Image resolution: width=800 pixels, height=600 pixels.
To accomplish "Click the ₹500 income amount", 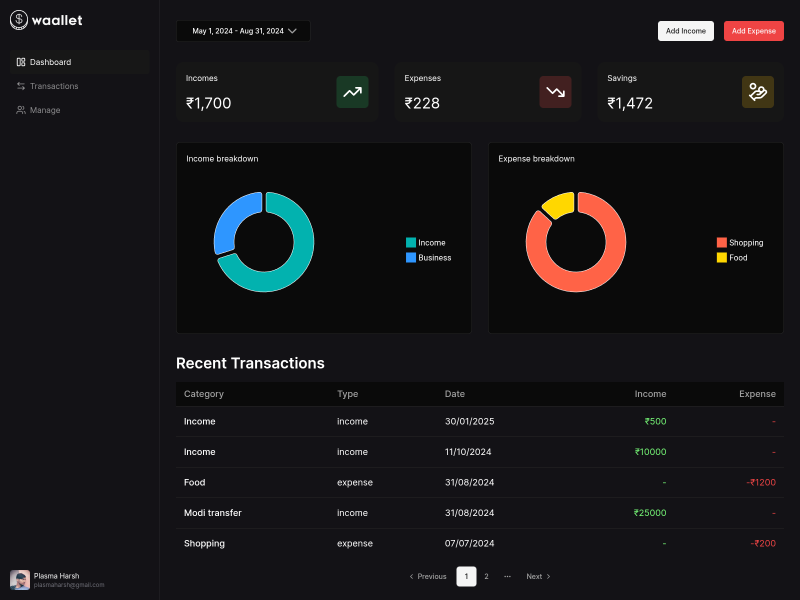I will coord(655,421).
